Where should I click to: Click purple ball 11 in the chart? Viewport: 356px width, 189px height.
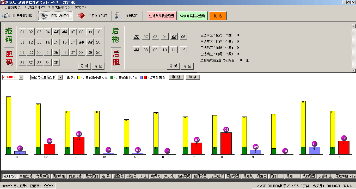314,144
